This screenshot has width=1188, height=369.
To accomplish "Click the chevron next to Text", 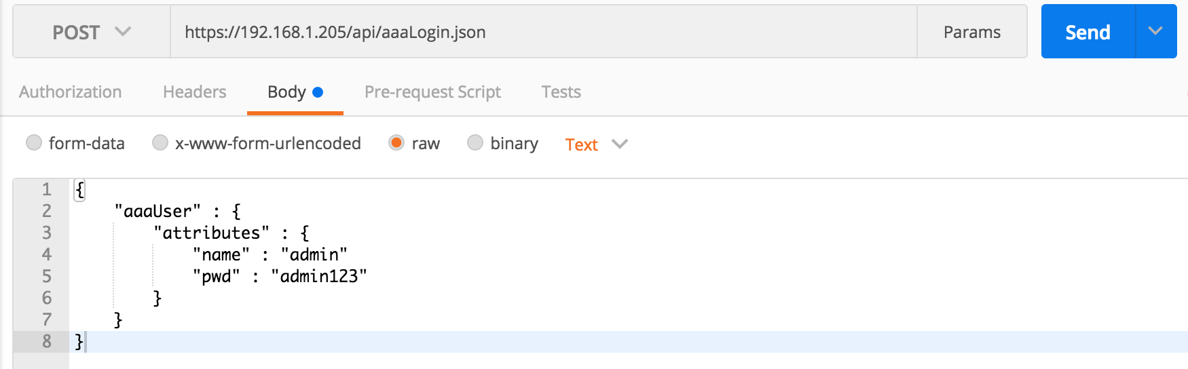I will coord(620,144).
